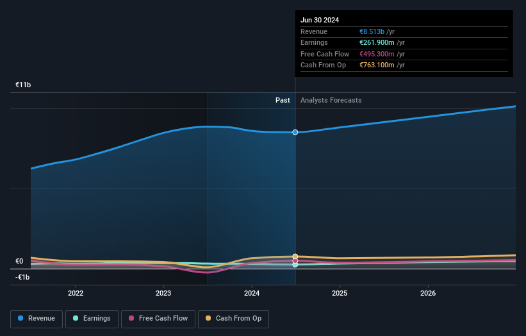Click the 2022 x-axis label
Viewport: 526px width, 336px height.
click(x=76, y=294)
